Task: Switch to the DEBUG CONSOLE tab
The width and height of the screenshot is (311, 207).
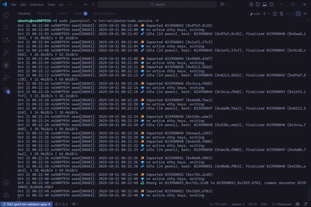Action: tap(104, 14)
